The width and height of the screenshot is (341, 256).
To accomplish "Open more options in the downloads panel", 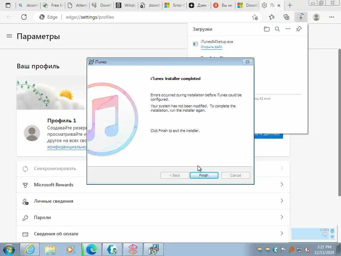I will tap(288, 29).
